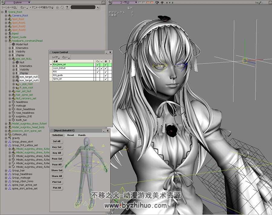Click the first memo camera slot in viewport B
Image resolution: width=272 pixels, height=215 pixels.
[139, 2]
